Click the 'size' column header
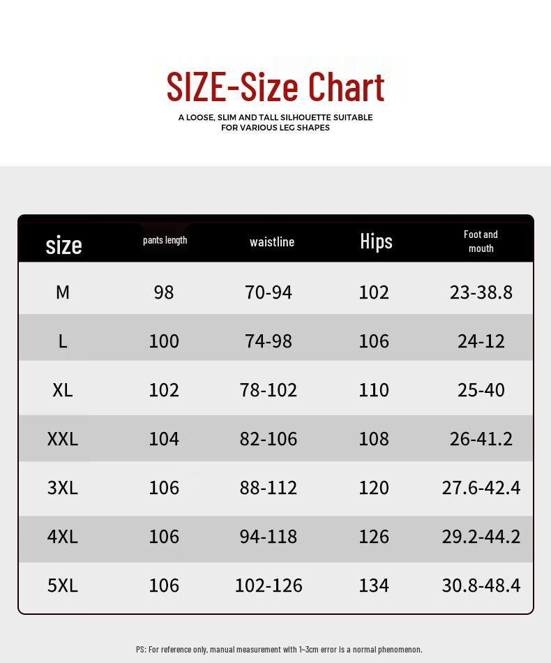This screenshot has height=663, width=551. tap(63, 245)
